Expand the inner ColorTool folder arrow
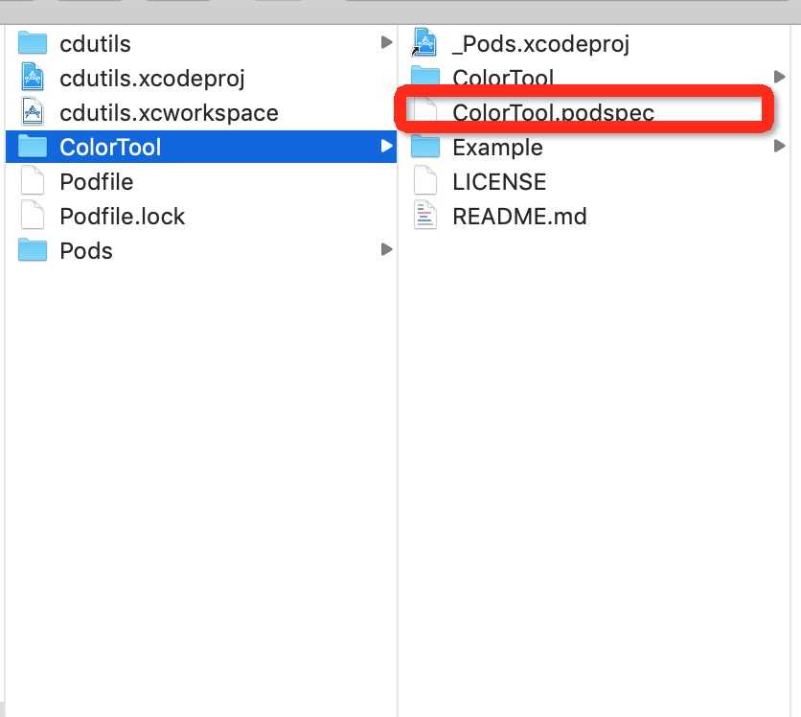 pyautogui.click(x=780, y=77)
